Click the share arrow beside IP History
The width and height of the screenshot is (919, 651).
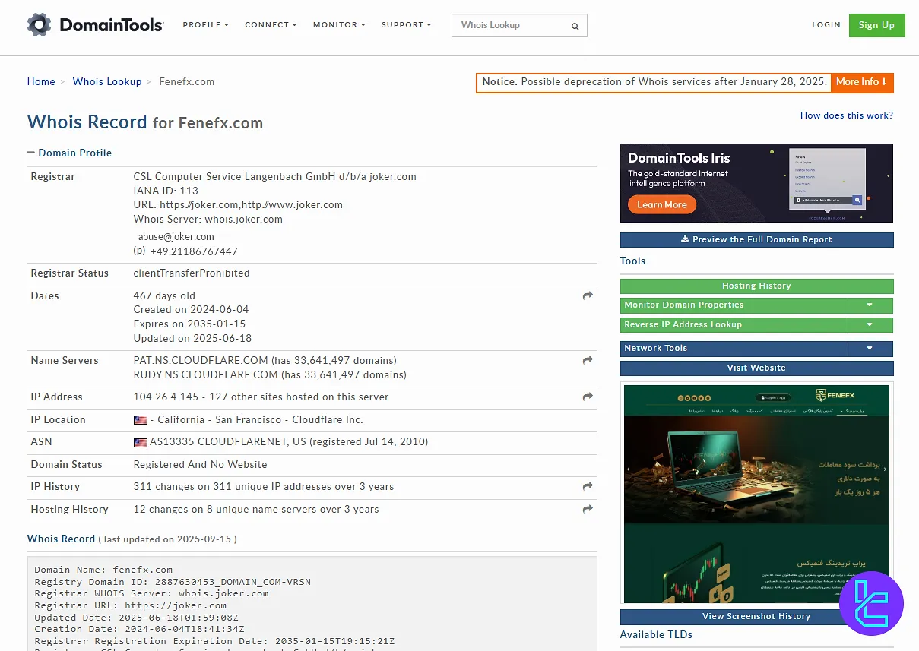point(587,486)
